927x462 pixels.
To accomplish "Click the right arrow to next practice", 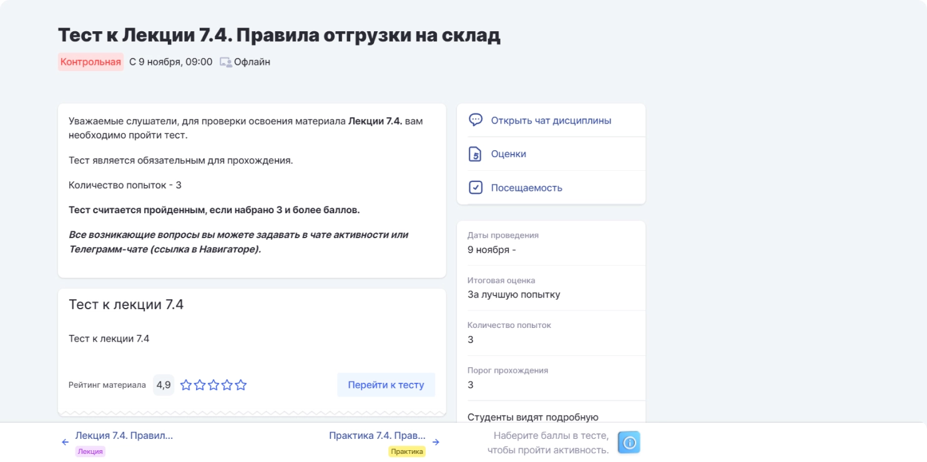I will pyautogui.click(x=436, y=443).
